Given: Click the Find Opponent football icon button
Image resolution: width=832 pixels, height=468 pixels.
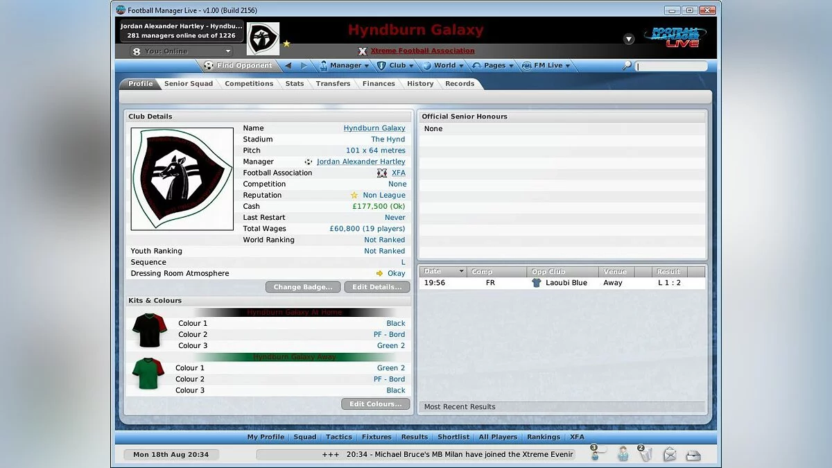Looking at the screenshot, I should coord(209,66).
